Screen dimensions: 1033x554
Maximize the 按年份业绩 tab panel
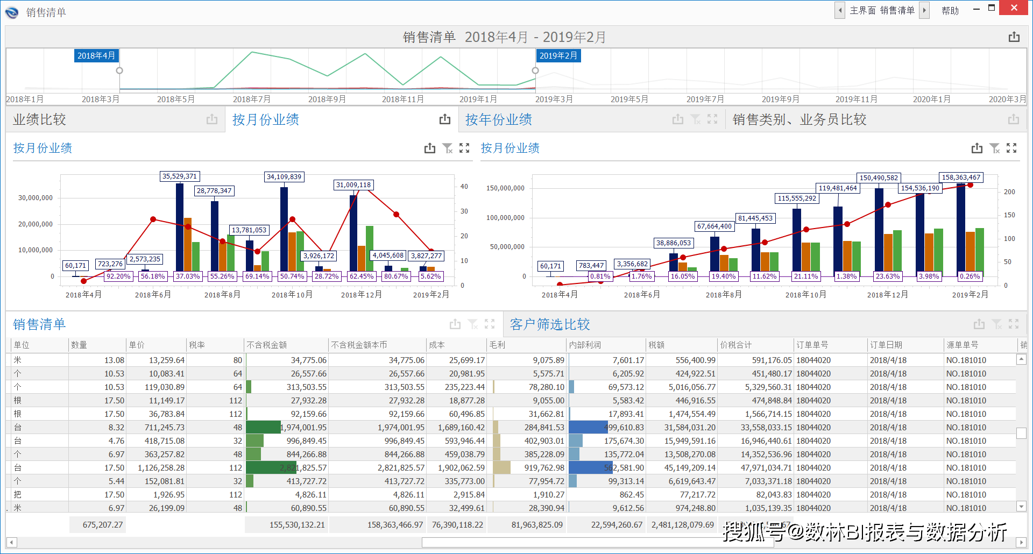click(x=712, y=119)
